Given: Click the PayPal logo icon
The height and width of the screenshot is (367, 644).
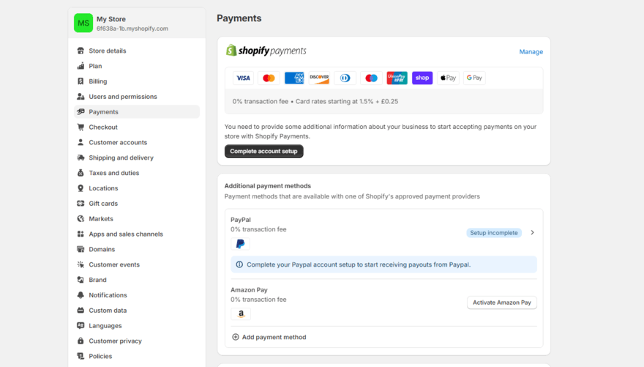Looking at the screenshot, I should point(240,244).
